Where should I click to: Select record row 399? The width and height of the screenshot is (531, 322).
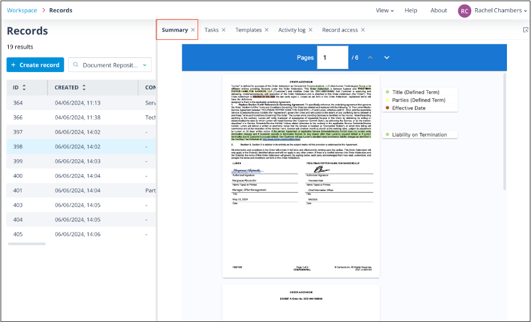click(x=81, y=161)
